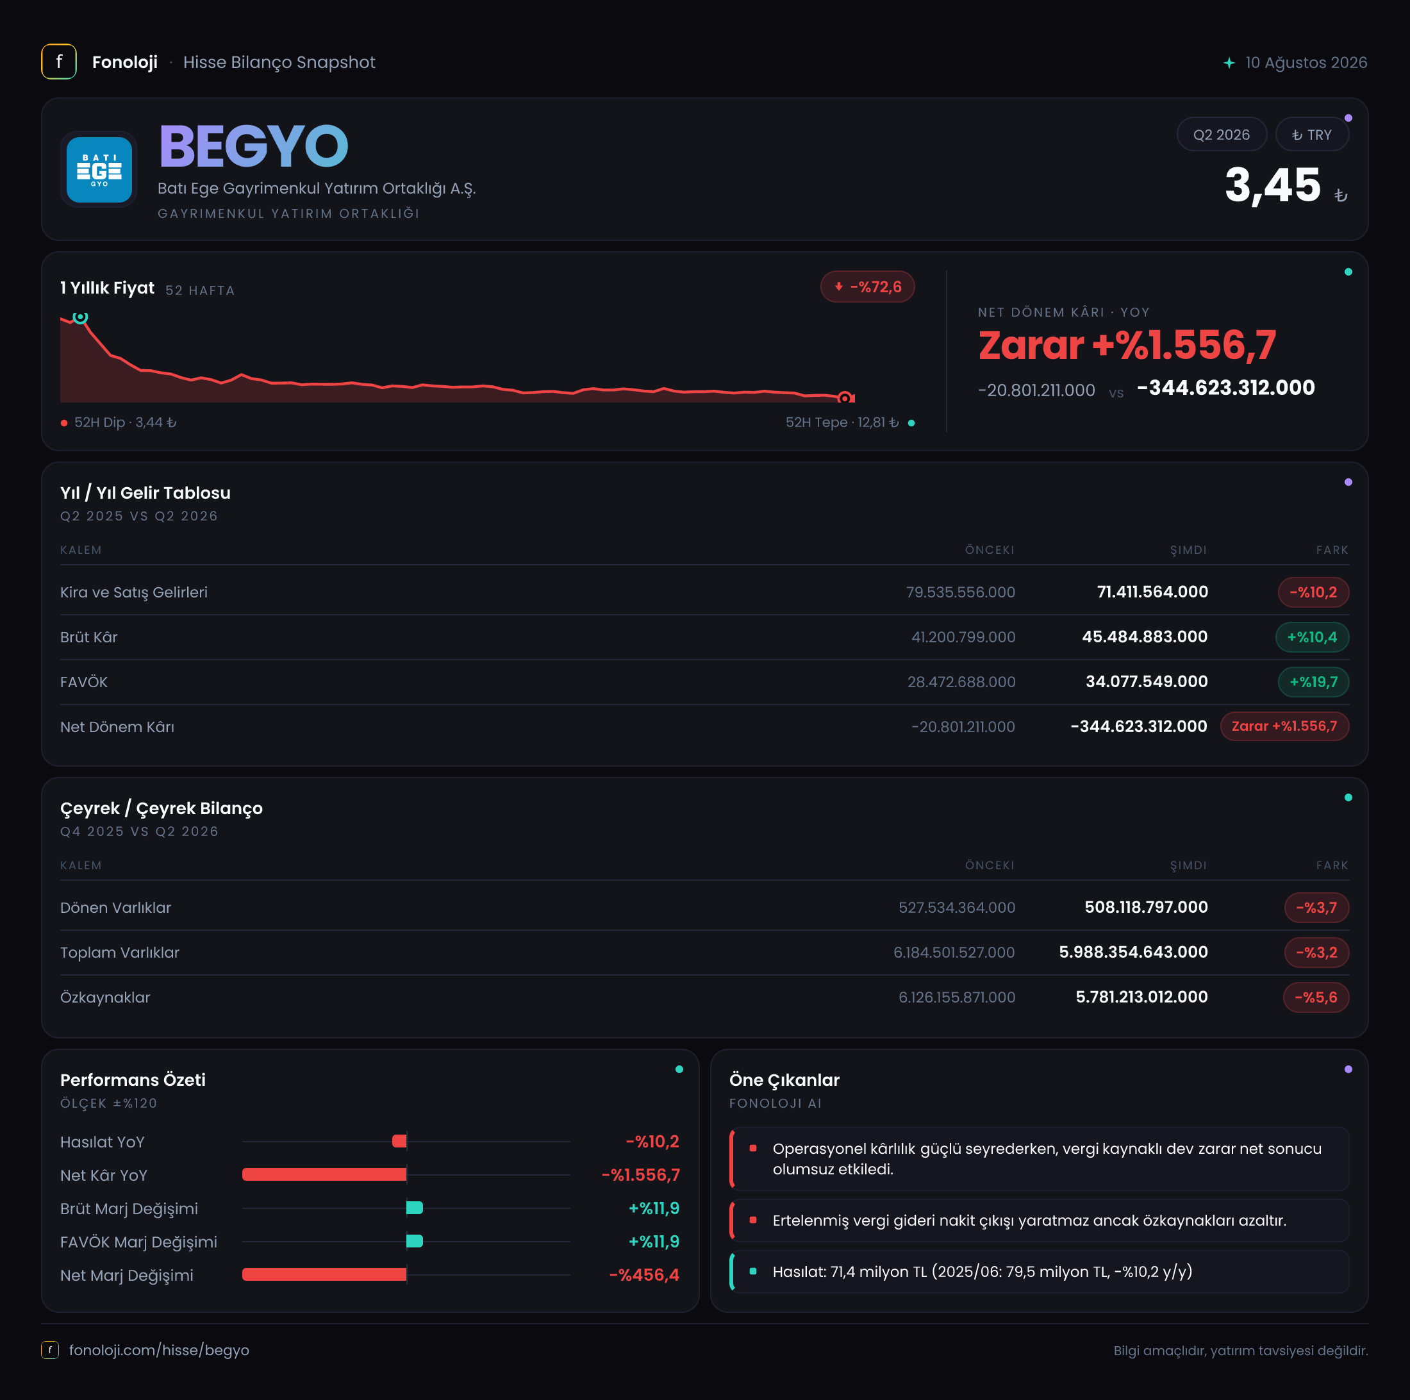Click the 34.077.549.000 FAVÖK value
The width and height of the screenshot is (1410, 1400).
[1146, 682]
